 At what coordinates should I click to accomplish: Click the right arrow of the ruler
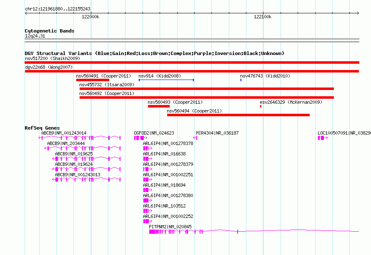tap(358, 13)
